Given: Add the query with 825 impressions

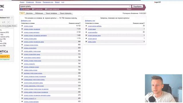Looking at the screenshot, I should pyautogui.click(x=22, y=51).
